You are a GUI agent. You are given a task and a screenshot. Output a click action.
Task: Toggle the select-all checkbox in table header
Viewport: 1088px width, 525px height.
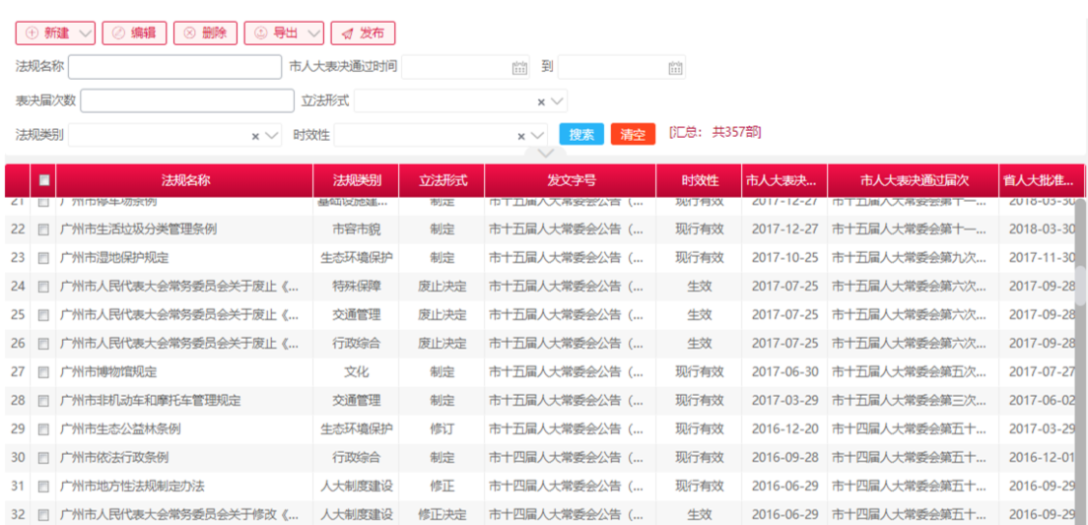pos(43,180)
